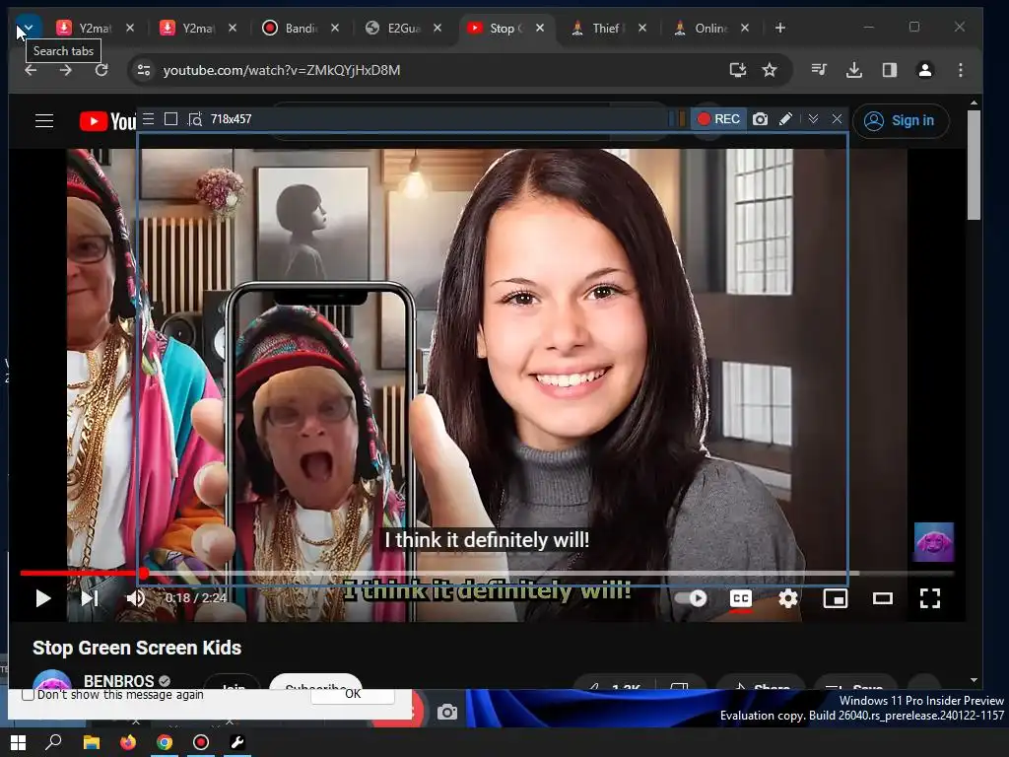Check Don't show this message again
The width and height of the screenshot is (1009, 757).
(28, 695)
